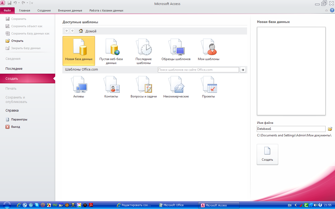Click the Имя файла Database1 input field
The height and width of the screenshot is (209, 335).
point(291,129)
